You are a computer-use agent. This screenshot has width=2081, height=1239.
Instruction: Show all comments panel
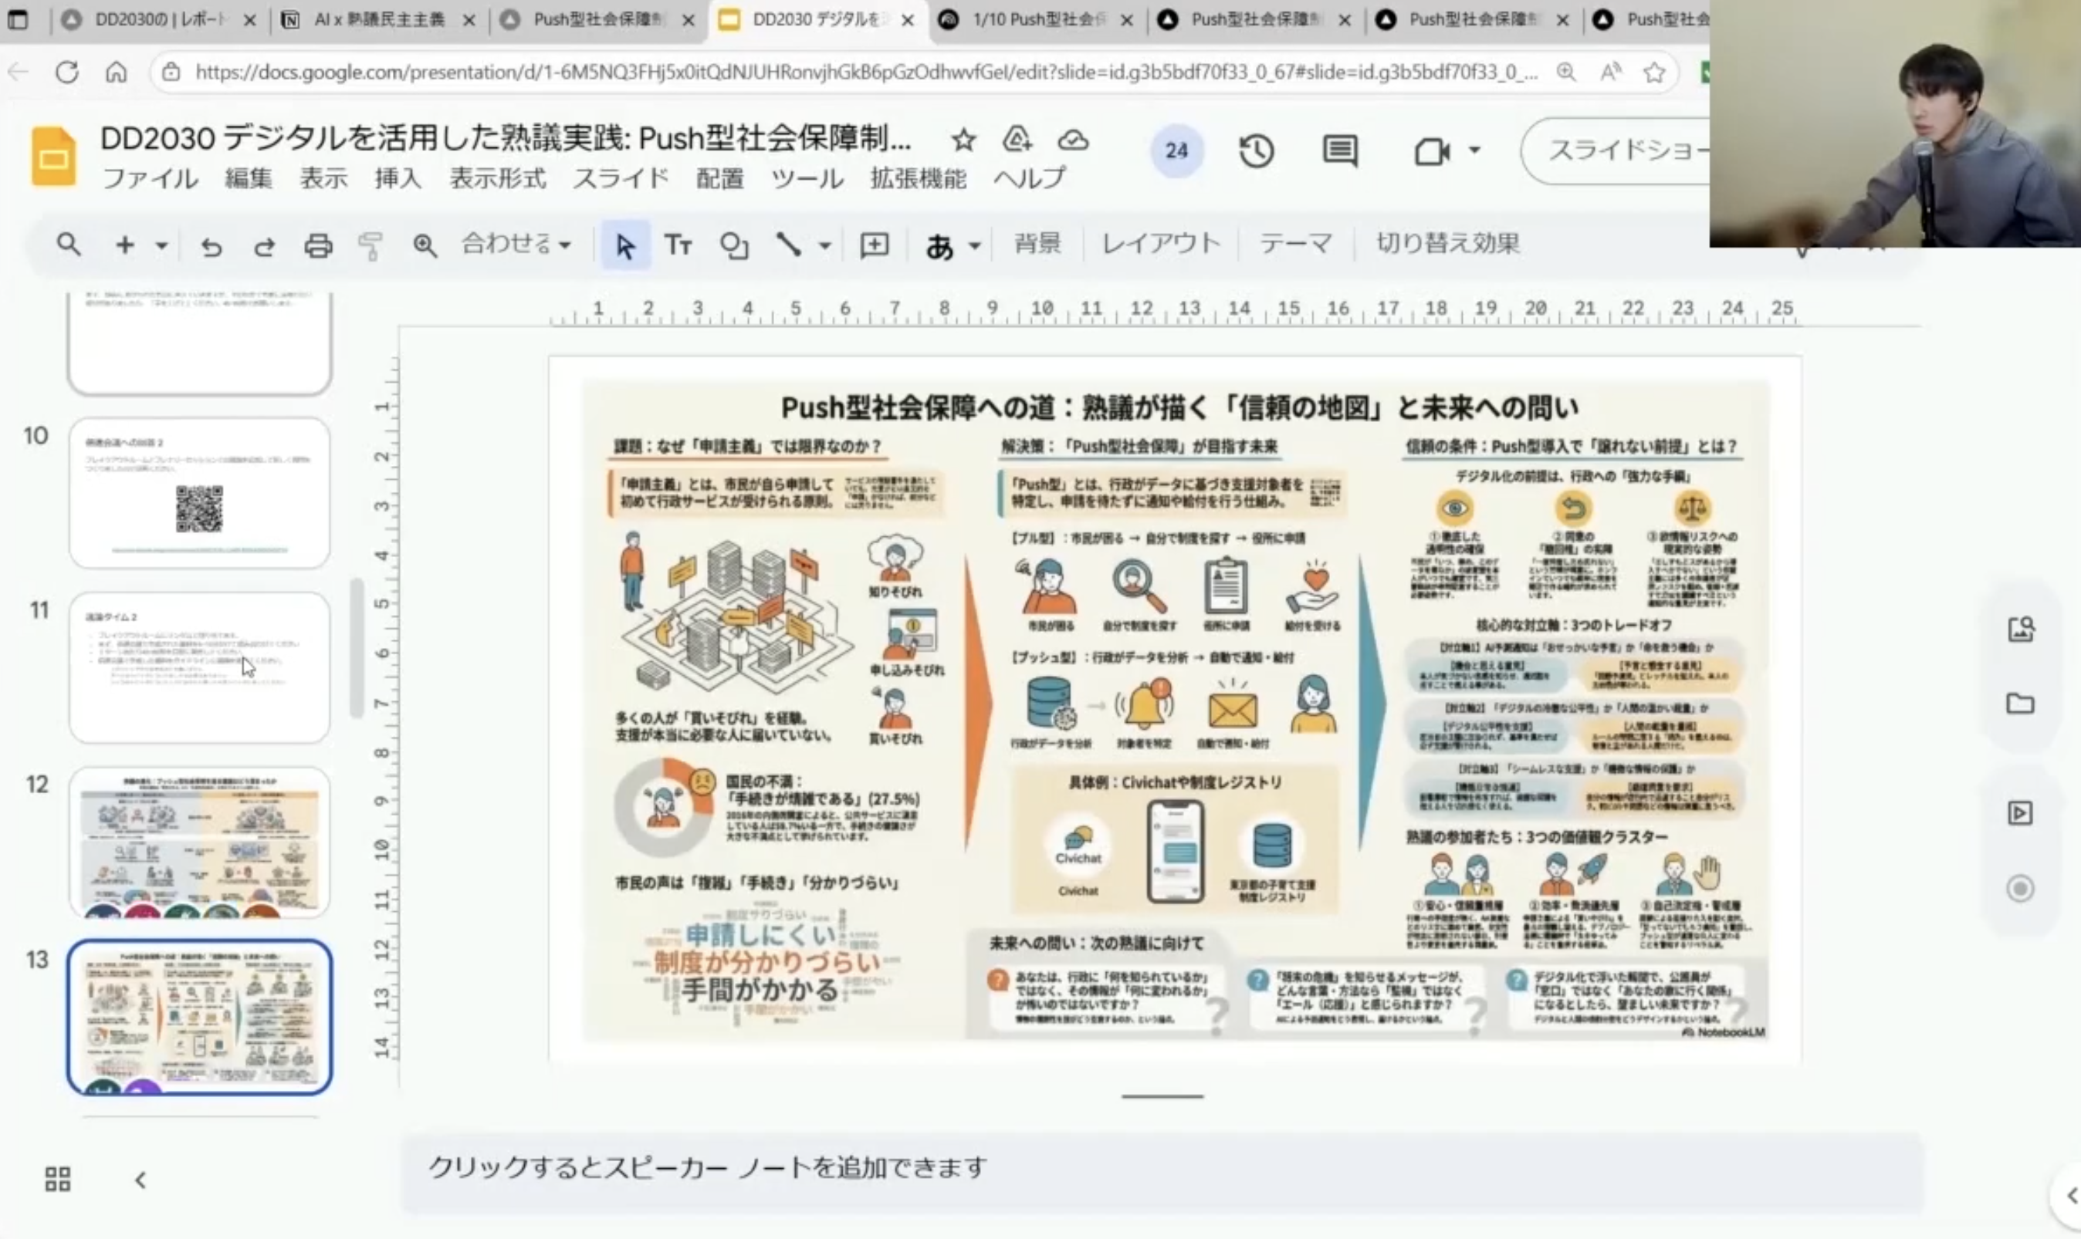1340,151
